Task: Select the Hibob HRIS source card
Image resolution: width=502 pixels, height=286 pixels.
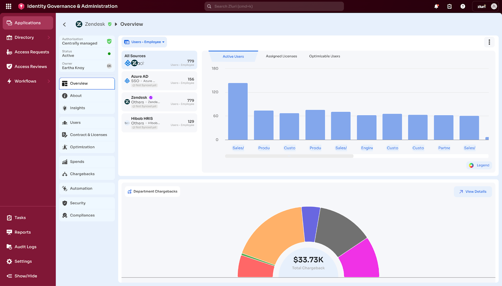Action: (159, 123)
